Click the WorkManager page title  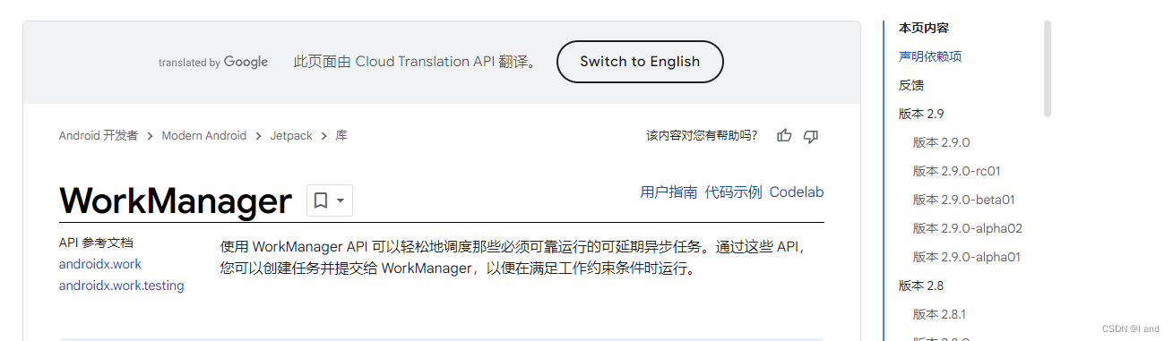point(176,200)
